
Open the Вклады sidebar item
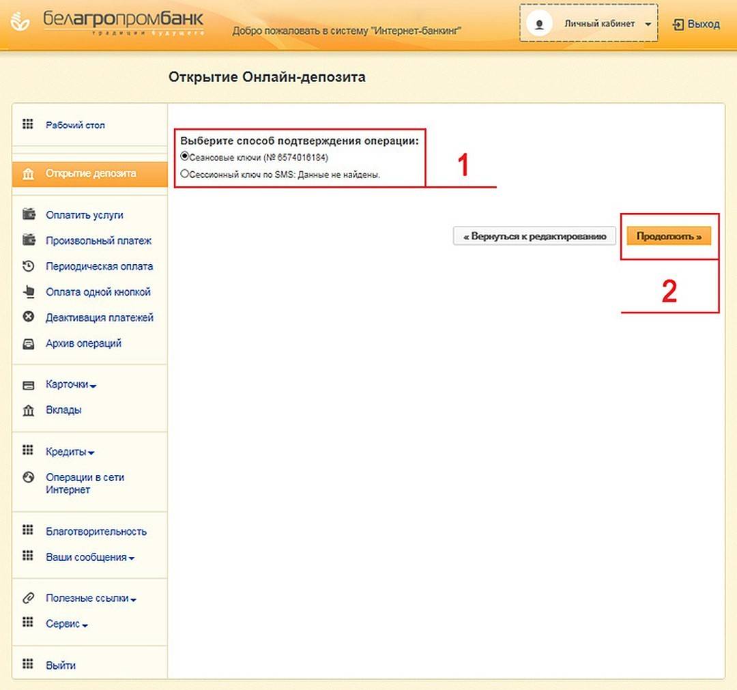tap(63, 410)
